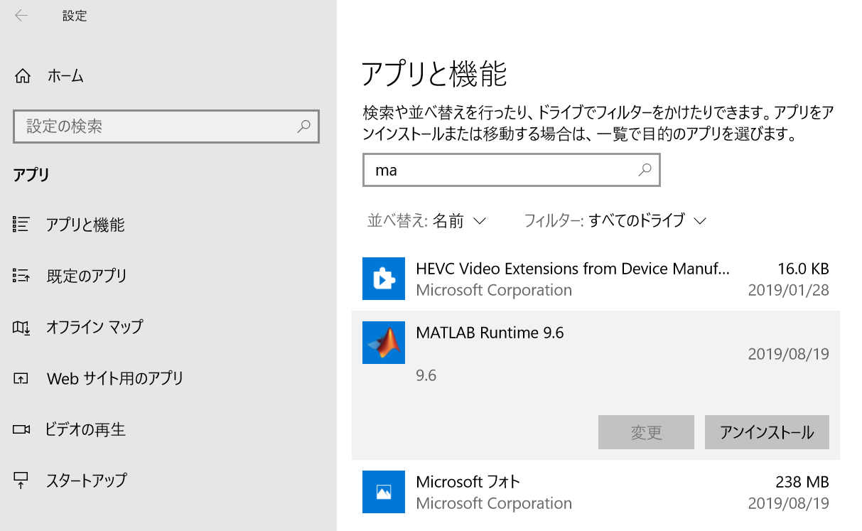862x531 pixels.
Task: Click the アプリ section header in sidebar
Action: (31, 175)
